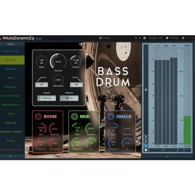Click MUD Q knob 1.00
This screenshot has width=195, height=195.
point(91,143)
